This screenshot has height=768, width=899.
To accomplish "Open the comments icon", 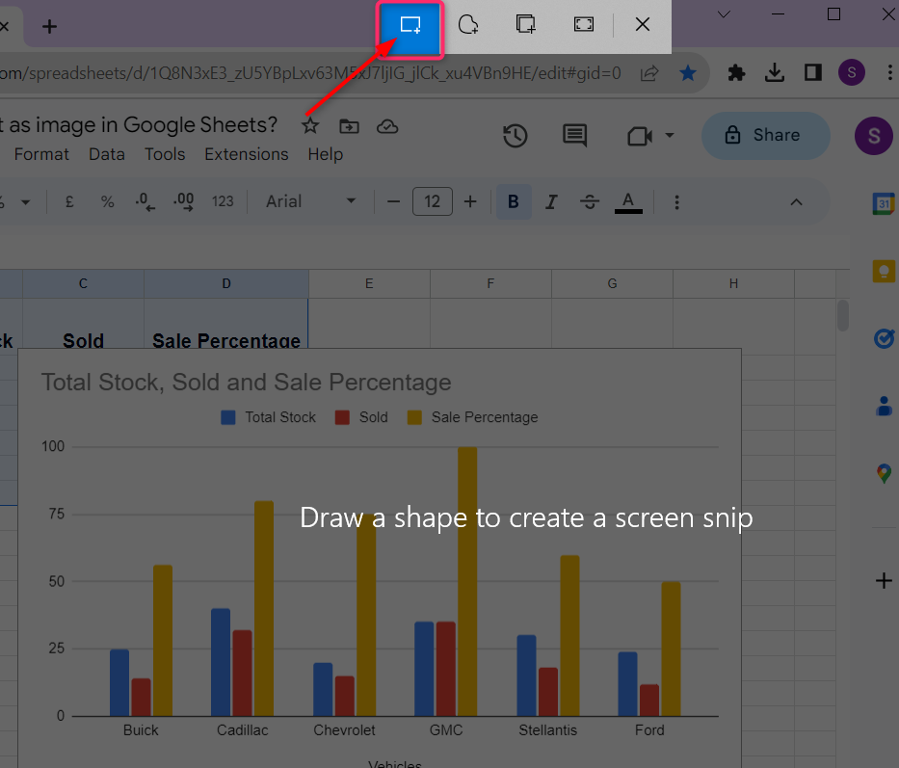I will (574, 136).
